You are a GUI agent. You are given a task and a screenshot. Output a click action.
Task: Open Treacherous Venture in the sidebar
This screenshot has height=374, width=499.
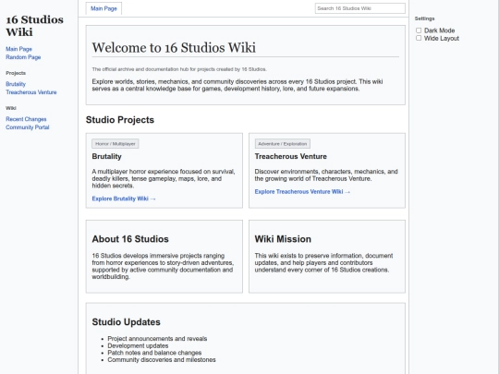31,92
